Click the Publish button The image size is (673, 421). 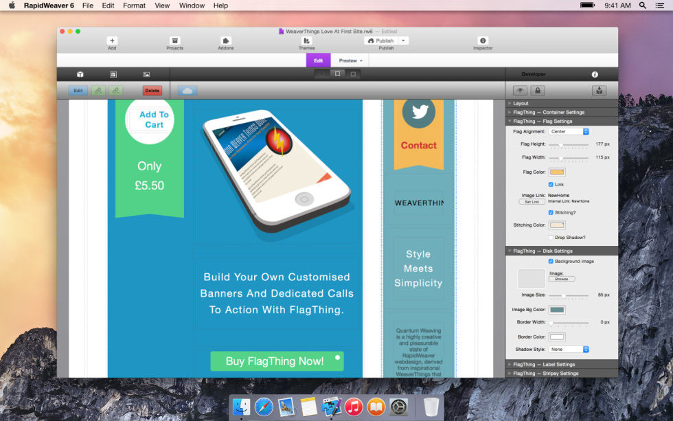(380, 41)
